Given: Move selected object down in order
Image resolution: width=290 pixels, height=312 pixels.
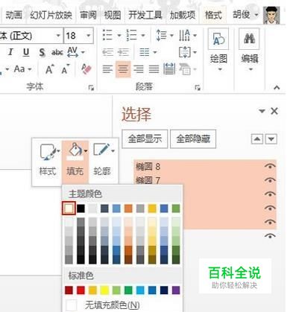Looking at the screenshot, I should 271,139.
